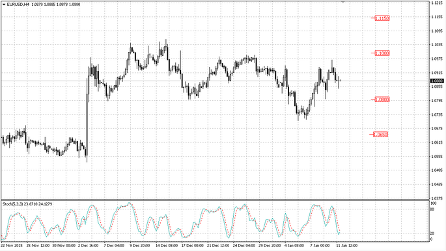Select the red 1.0650 price level label
This screenshot has height=251, width=446.
coord(380,135)
